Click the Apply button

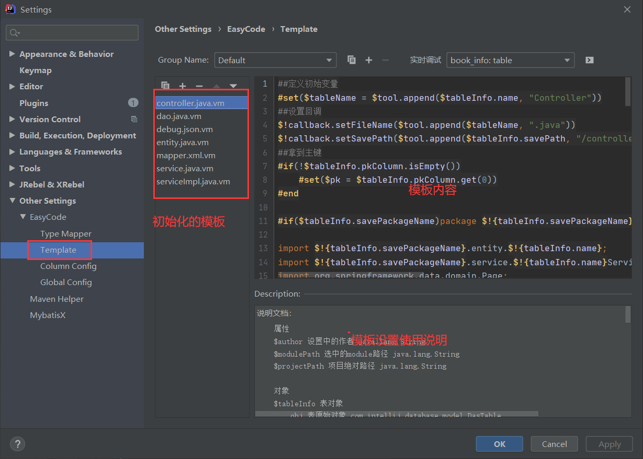click(x=610, y=444)
